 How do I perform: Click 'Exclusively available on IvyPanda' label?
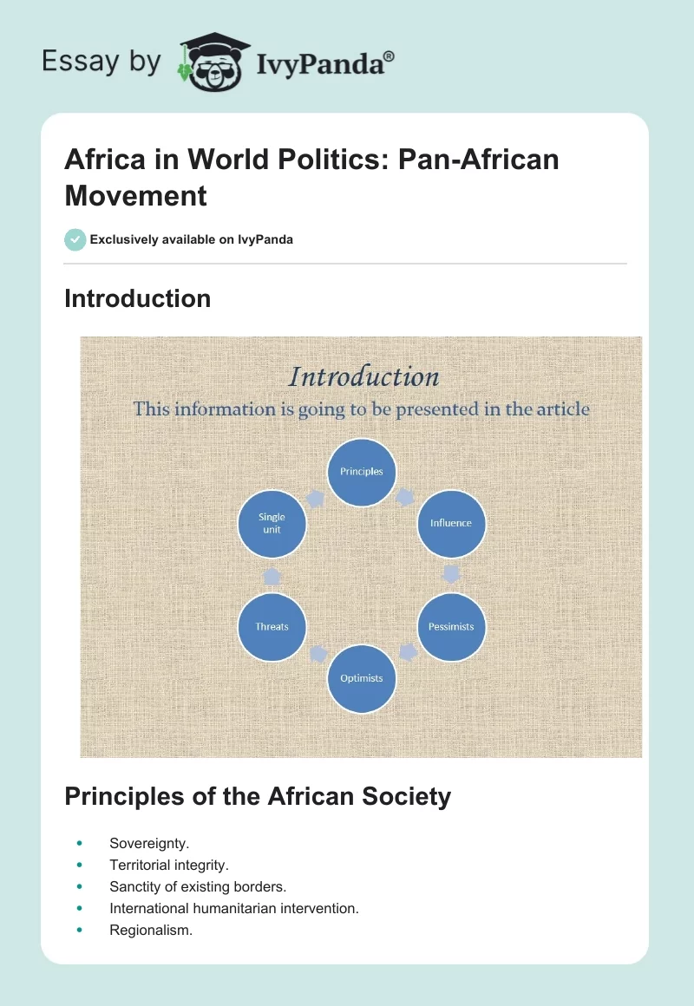[x=191, y=239]
